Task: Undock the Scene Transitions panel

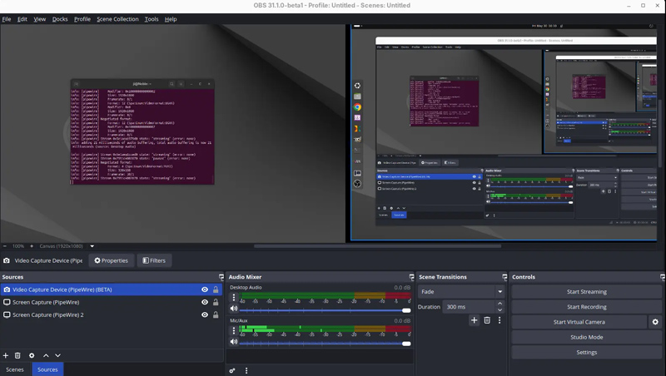Action: click(x=504, y=277)
